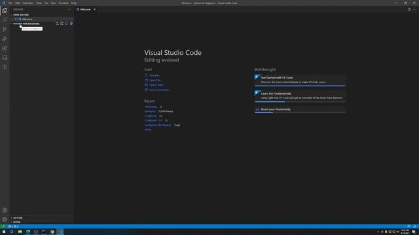Click New File icon in Python for Beginners header
This screenshot has width=419, height=235.
pyautogui.click(x=57, y=23)
